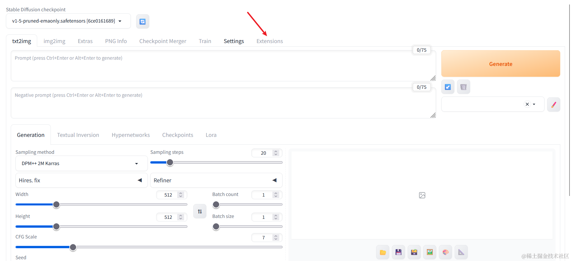The width and height of the screenshot is (571, 261).
Task: Click the Height slider handle
Action: [x=56, y=227]
